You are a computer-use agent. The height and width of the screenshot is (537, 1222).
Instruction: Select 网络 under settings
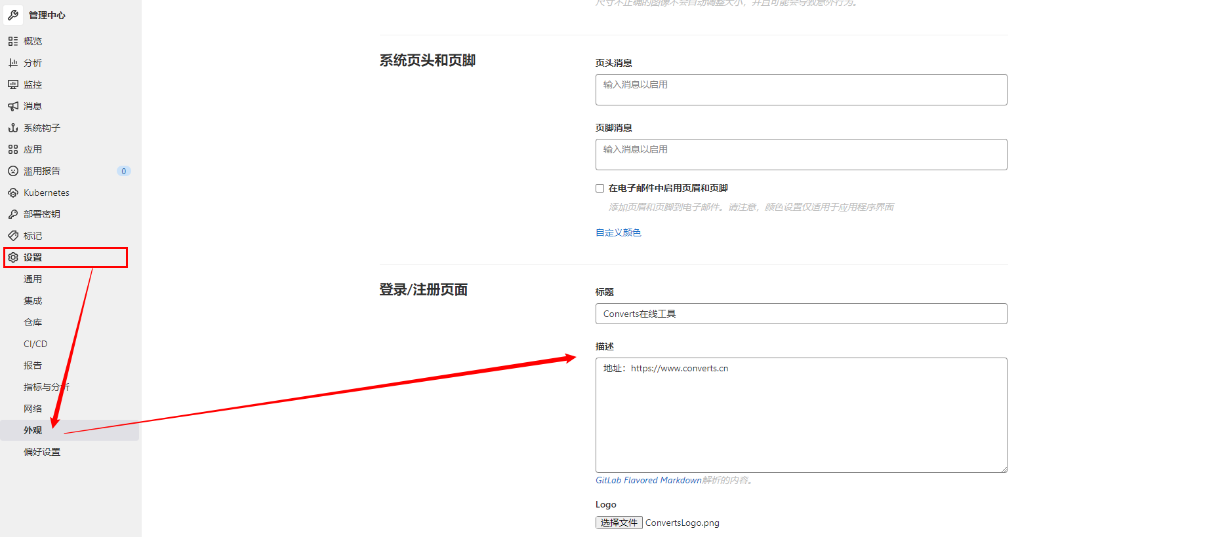pyautogui.click(x=33, y=409)
